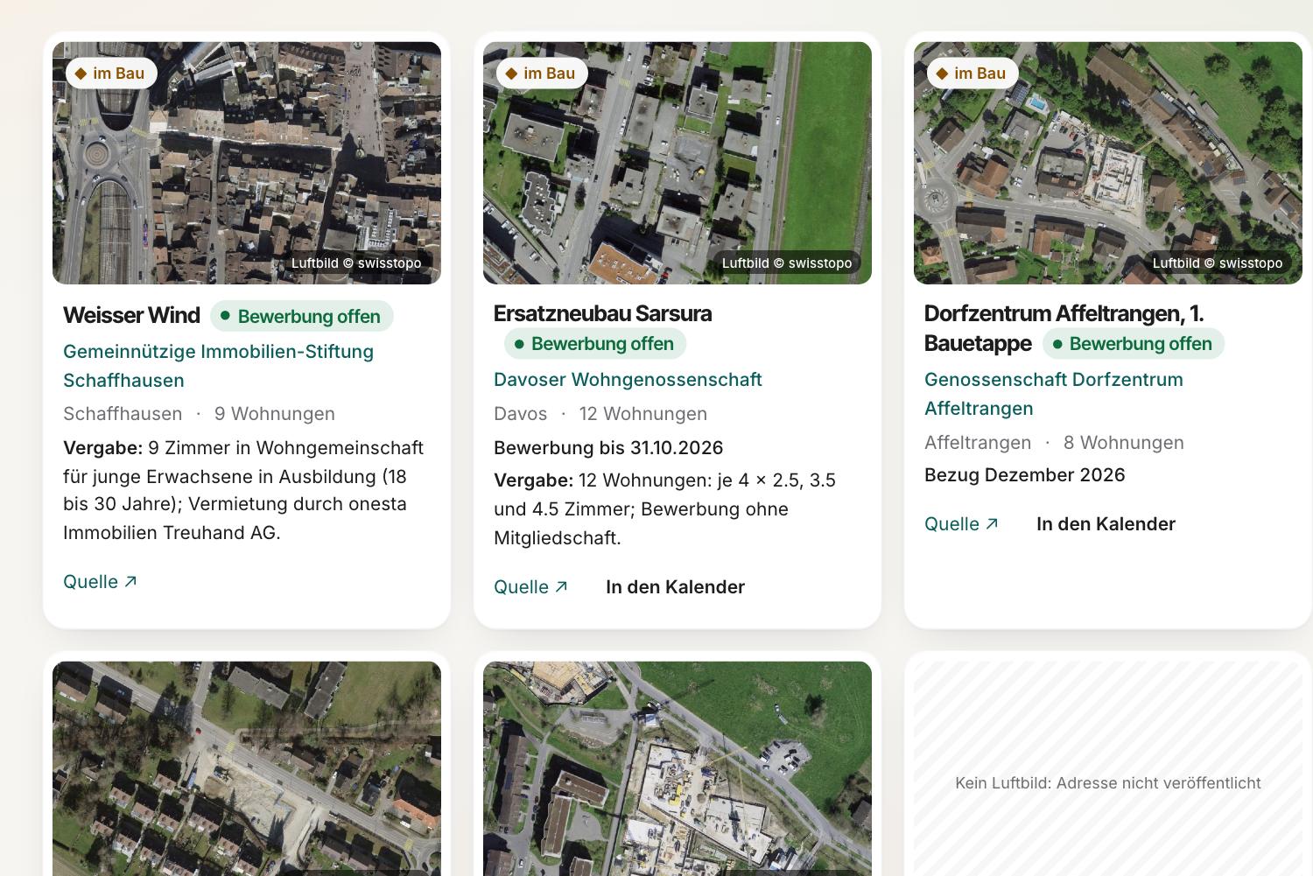Click the text 'Bezug Dezember 2026'
This screenshot has width=1313, height=876.
click(x=1025, y=475)
